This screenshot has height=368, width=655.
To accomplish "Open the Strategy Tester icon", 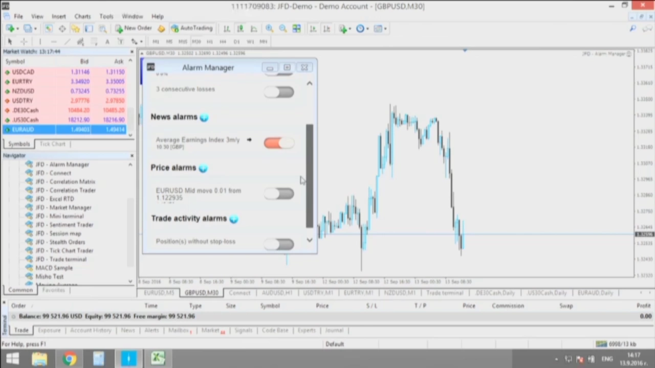I will coord(102,29).
